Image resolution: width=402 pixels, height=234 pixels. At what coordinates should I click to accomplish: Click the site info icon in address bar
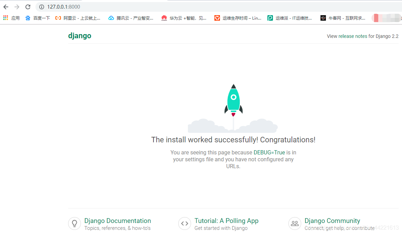(x=41, y=7)
